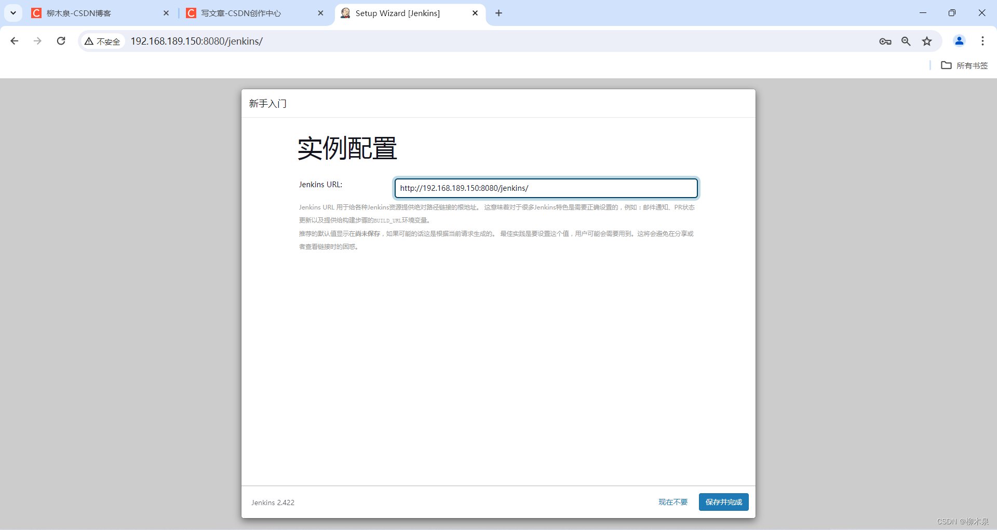
Task: Open the tab search dropdown arrow
Action: click(13, 13)
